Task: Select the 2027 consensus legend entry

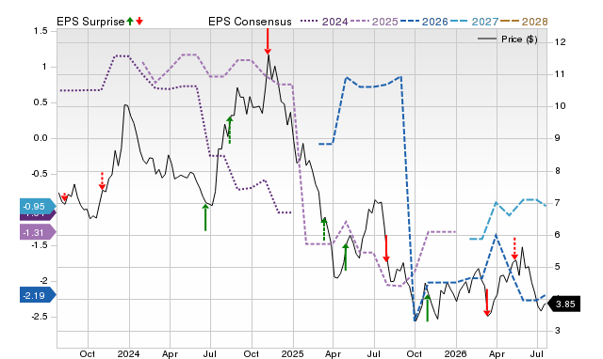Action: [474, 22]
